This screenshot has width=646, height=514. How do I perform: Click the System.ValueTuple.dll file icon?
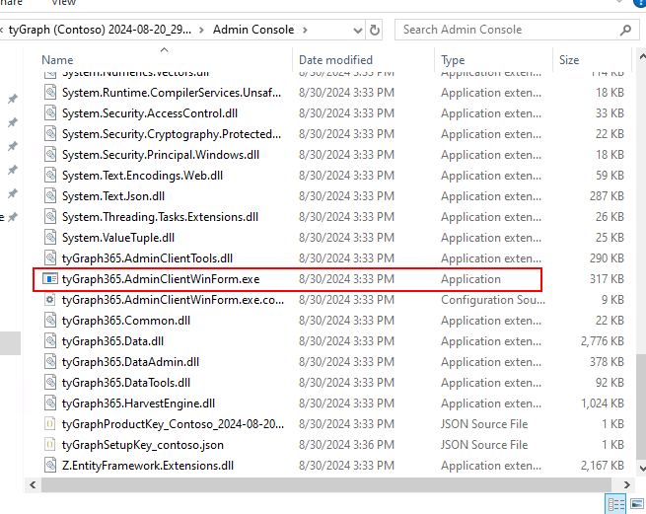tap(50, 238)
